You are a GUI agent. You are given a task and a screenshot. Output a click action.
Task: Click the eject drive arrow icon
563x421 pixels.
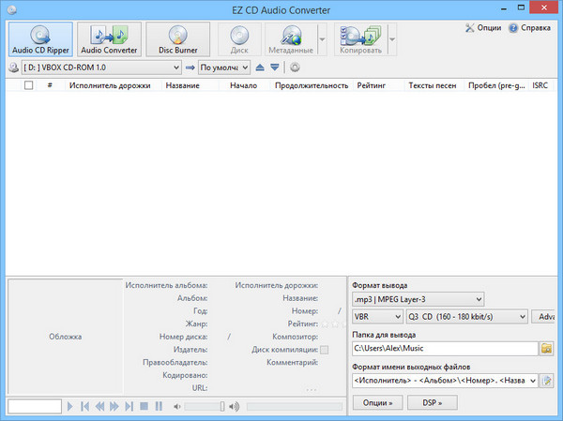pyautogui.click(x=260, y=68)
